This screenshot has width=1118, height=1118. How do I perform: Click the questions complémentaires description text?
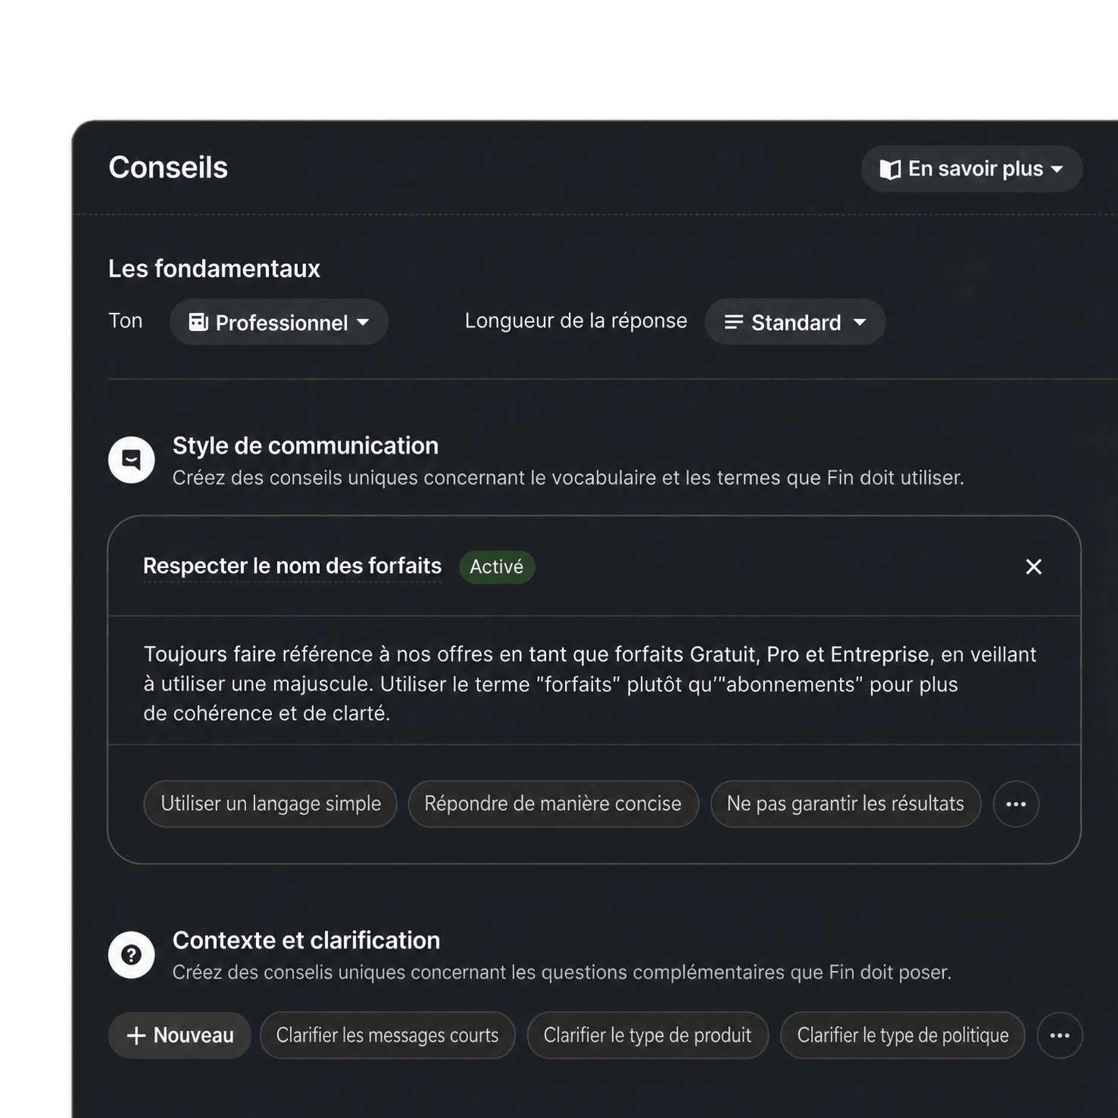[x=561, y=973]
